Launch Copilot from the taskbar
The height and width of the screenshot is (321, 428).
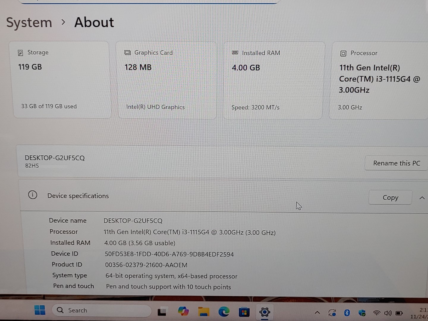[x=183, y=311]
